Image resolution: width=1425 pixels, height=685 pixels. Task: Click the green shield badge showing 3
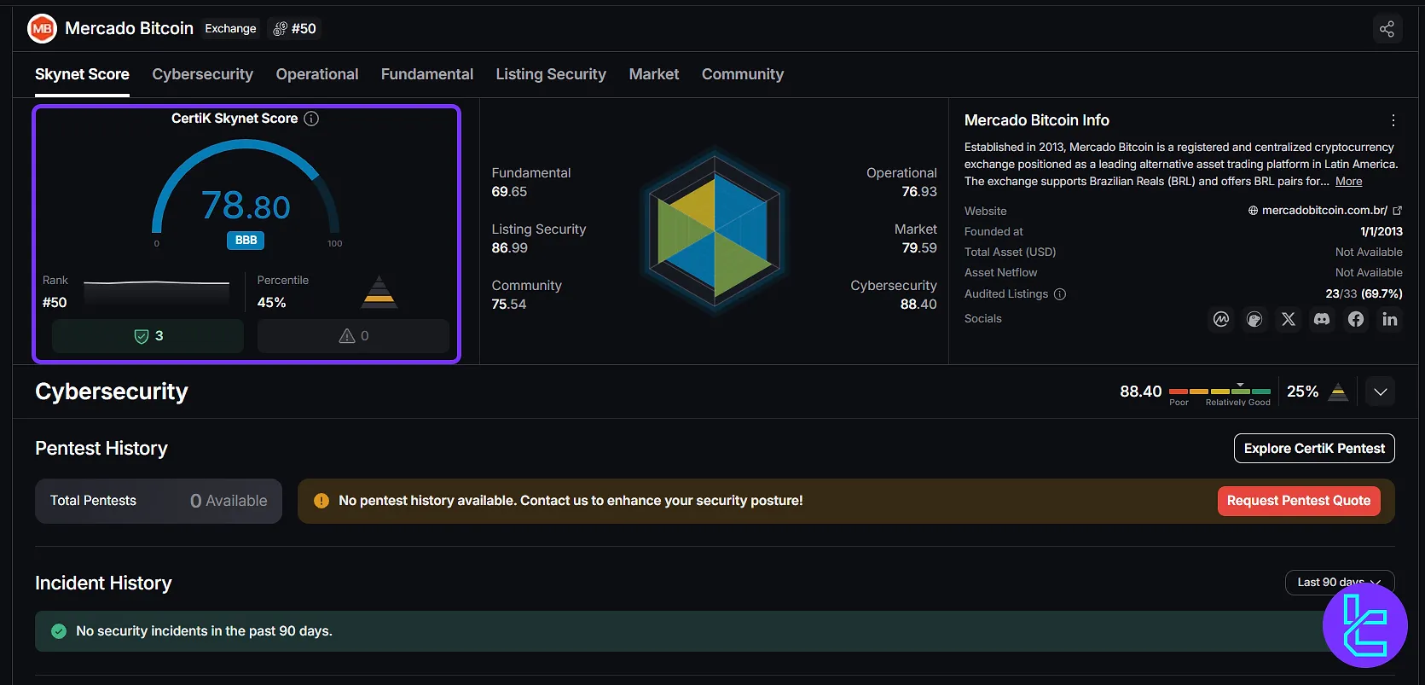pyautogui.click(x=148, y=336)
